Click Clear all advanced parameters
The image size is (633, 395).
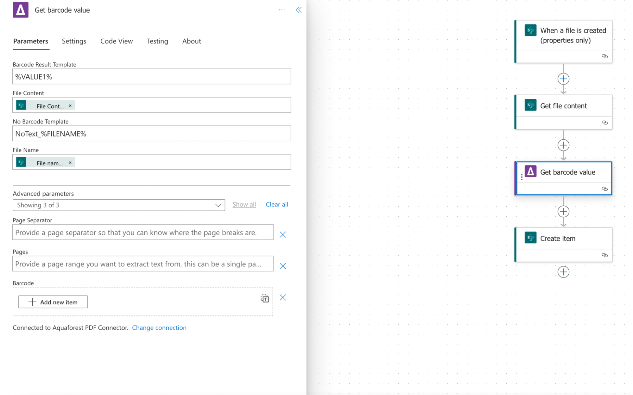276,204
